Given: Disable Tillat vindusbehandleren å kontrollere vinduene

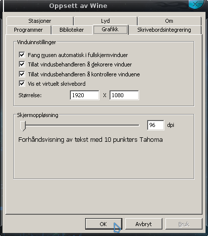Looking at the screenshot, I should coord(22,74).
